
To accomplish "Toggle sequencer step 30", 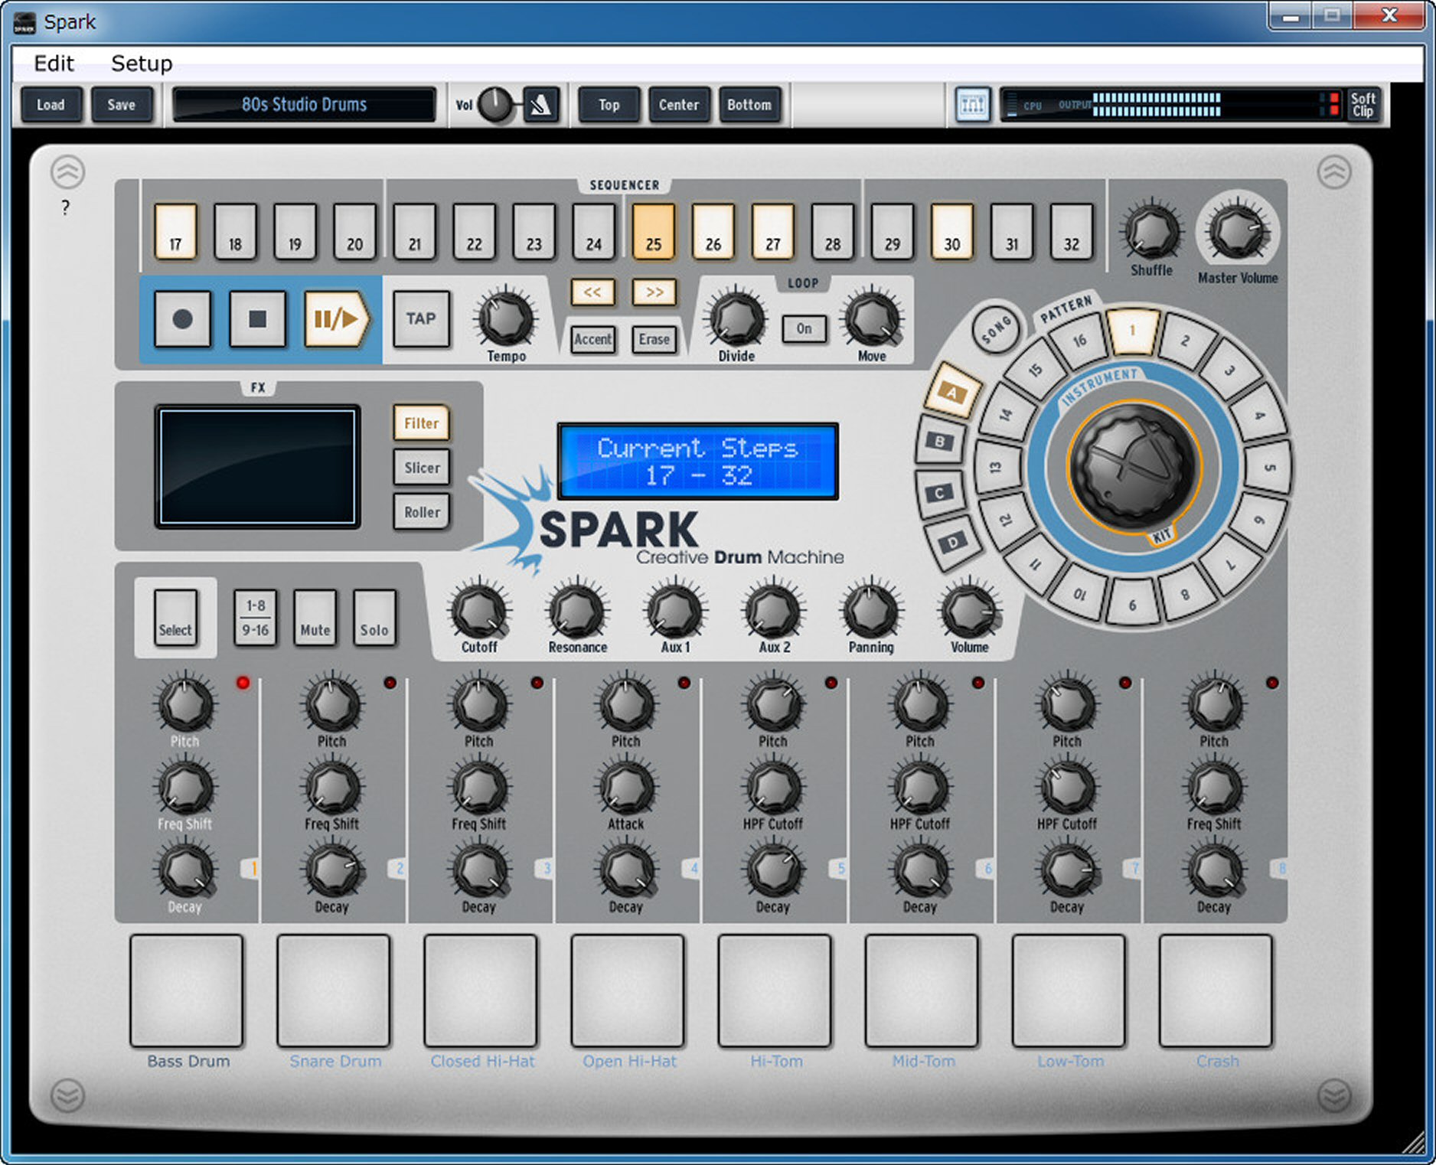I will pyautogui.click(x=951, y=231).
